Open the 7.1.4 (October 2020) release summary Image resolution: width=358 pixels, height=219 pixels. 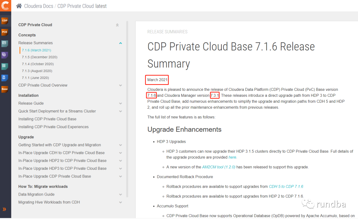pos(38,64)
